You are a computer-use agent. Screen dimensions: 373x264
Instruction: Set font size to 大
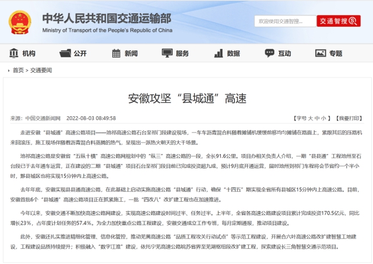(309, 118)
